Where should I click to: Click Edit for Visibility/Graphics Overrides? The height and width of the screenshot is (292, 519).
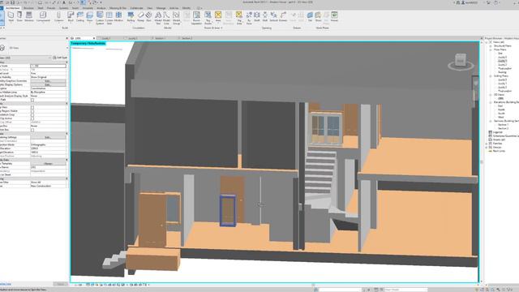pyautogui.click(x=48, y=81)
